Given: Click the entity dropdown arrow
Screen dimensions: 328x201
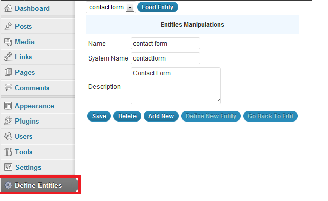Looking at the screenshot, I should [130, 8].
